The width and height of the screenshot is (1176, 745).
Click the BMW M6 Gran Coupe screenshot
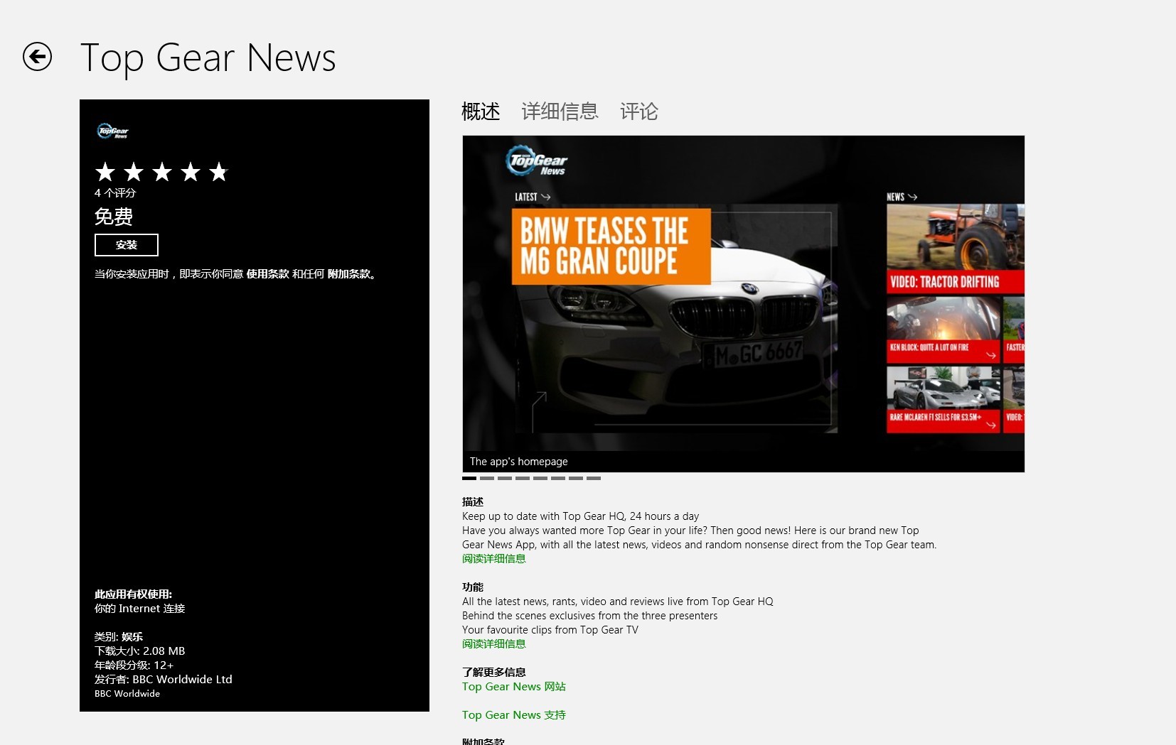744,303
